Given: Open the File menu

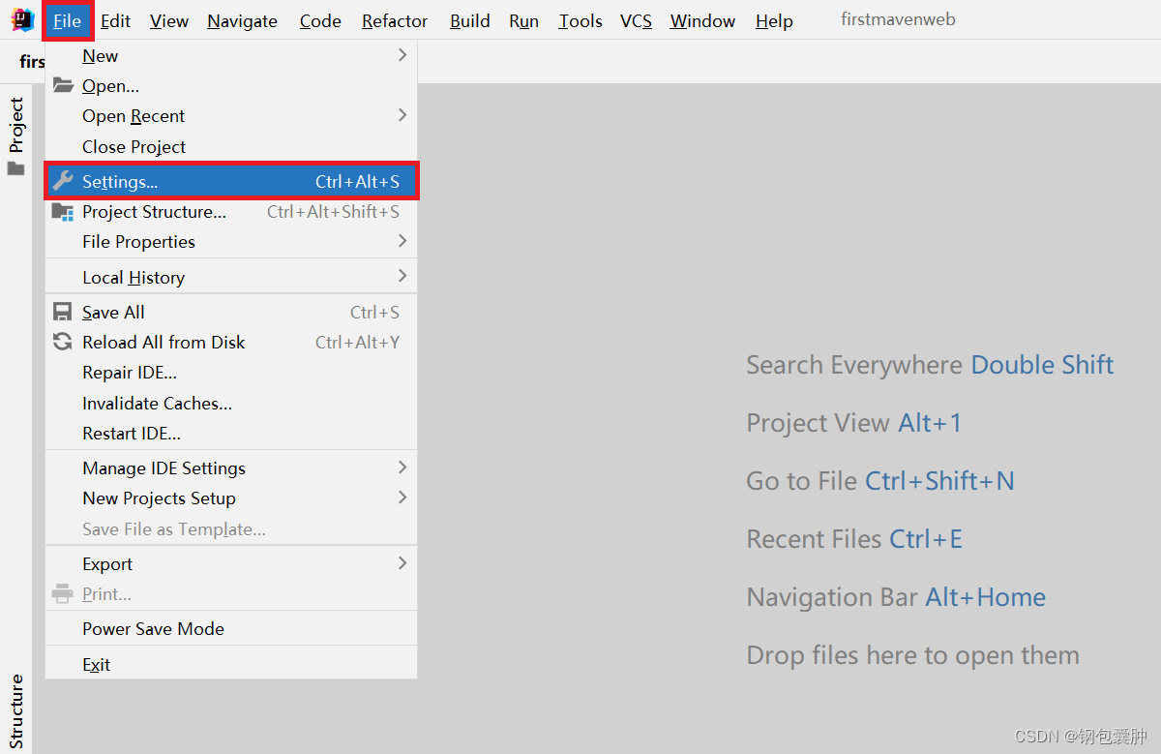Looking at the screenshot, I should click(68, 20).
